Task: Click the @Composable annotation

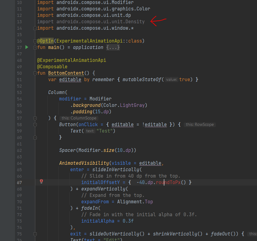Action: (x=52, y=67)
